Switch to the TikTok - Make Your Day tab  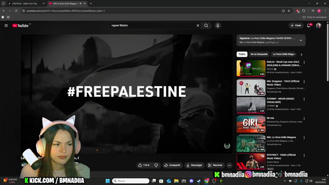coord(25,4)
